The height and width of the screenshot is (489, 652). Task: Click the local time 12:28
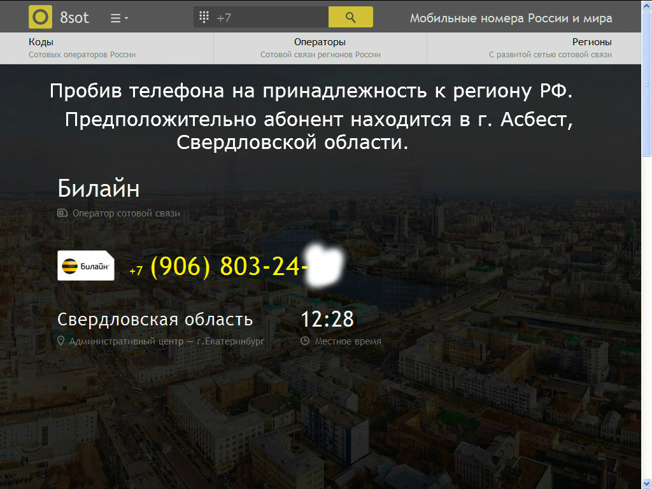[x=327, y=320]
